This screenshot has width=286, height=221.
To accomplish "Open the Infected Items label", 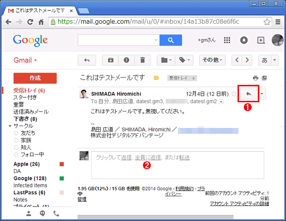I will click(30, 186).
